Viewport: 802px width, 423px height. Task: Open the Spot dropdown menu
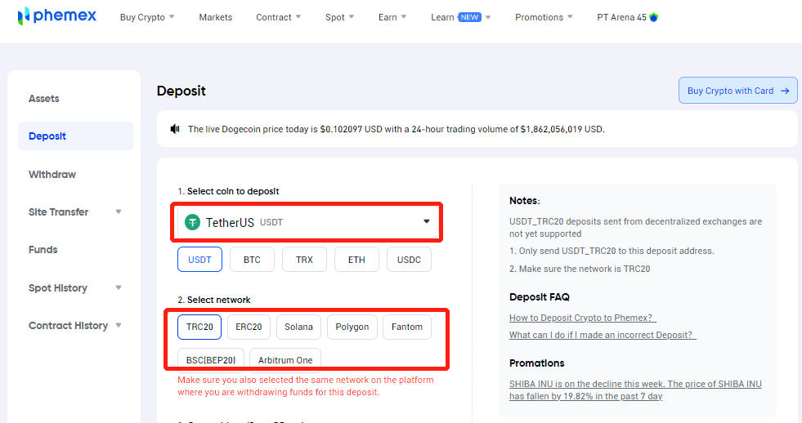(339, 17)
